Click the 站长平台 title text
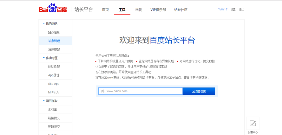The image size is (282, 135). pos(84,10)
